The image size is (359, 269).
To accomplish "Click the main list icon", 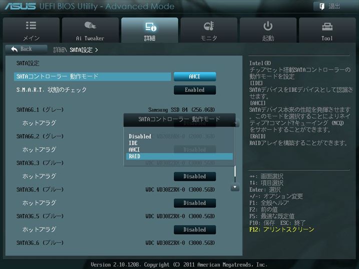I will [x=31, y=25].
